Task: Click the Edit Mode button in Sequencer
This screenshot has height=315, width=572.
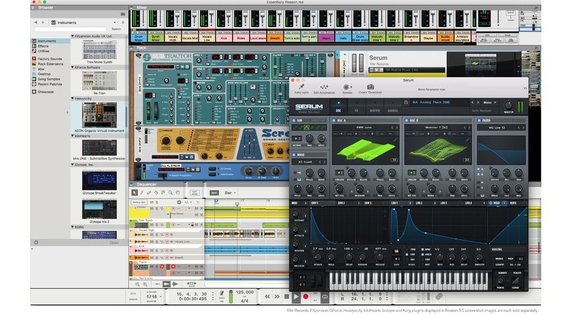Action: tap(195, 193)
